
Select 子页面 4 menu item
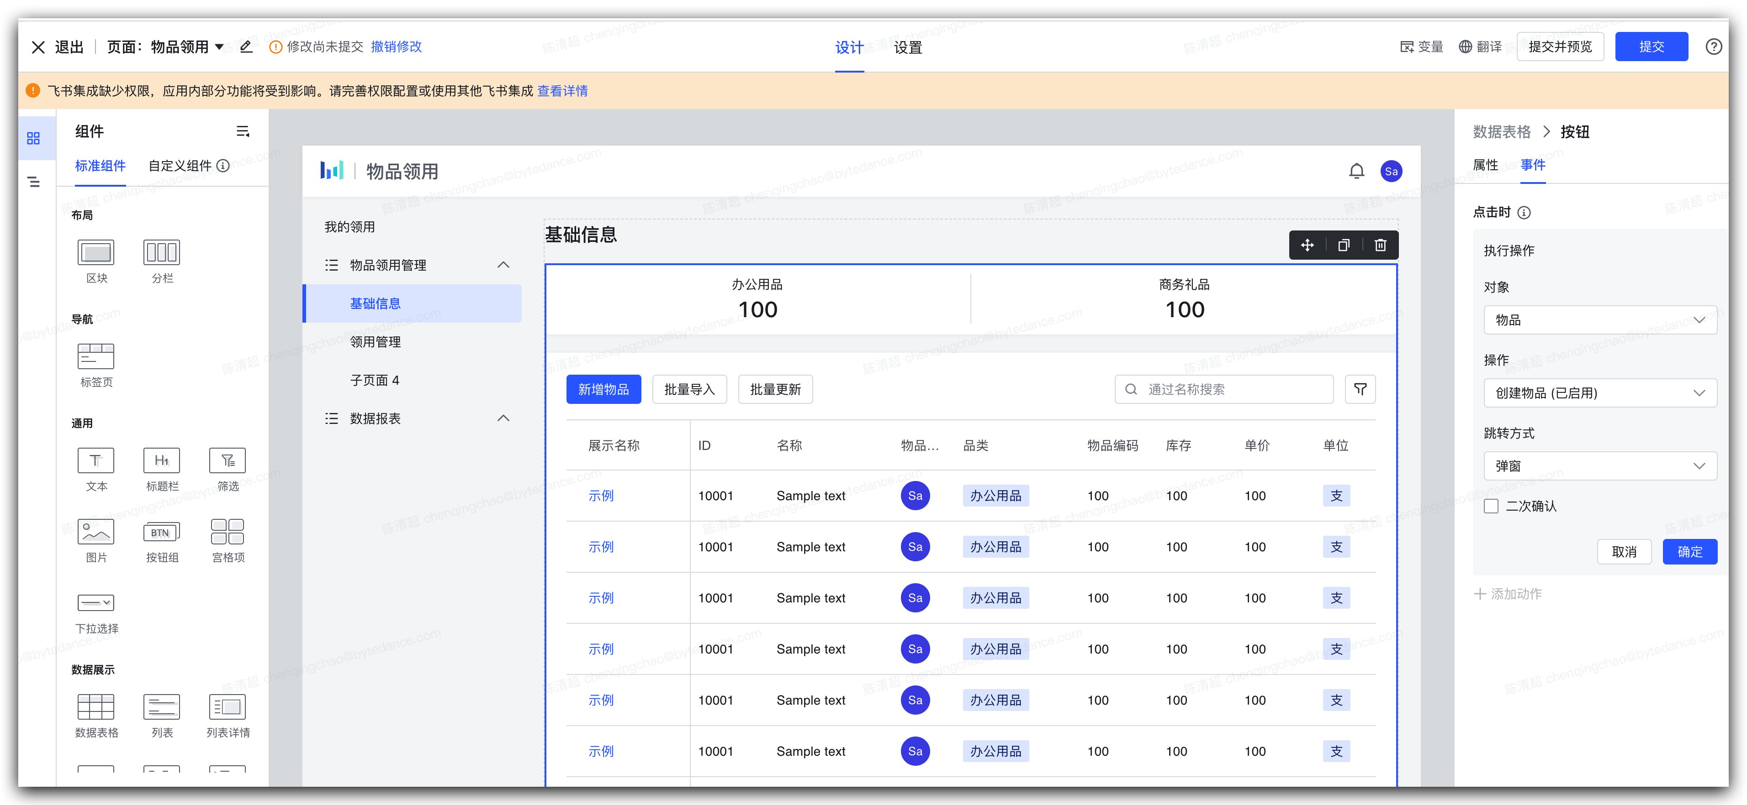pyautogui.click(x=374, y=380)
